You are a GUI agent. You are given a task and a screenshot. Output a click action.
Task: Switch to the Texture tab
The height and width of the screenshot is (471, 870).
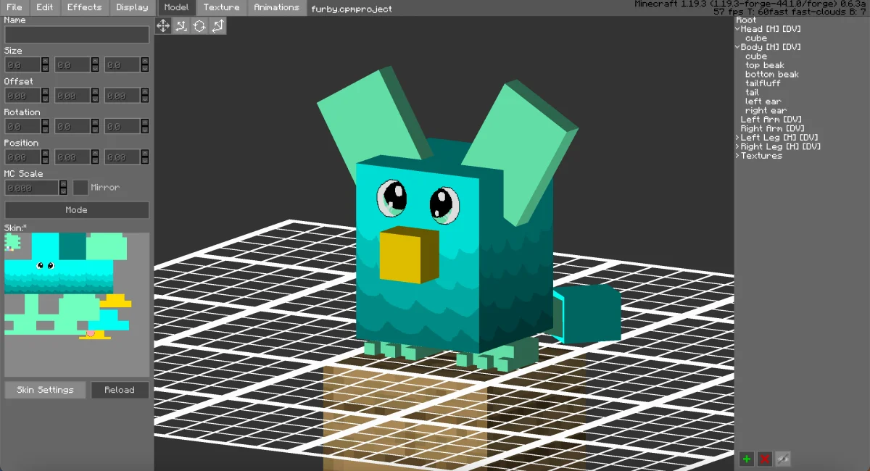point(222,7)
